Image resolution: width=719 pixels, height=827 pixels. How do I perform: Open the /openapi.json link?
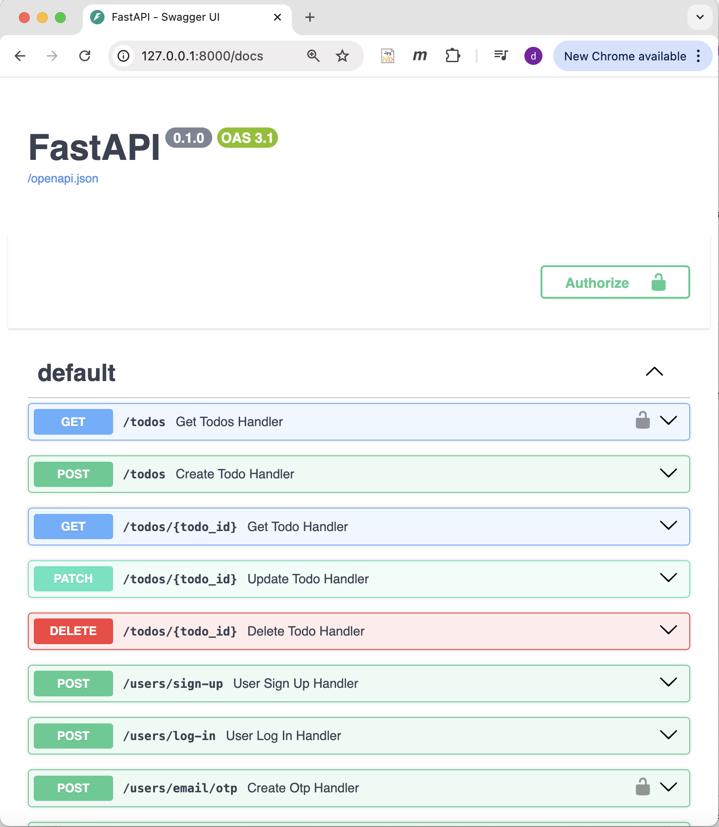point(63,178)
